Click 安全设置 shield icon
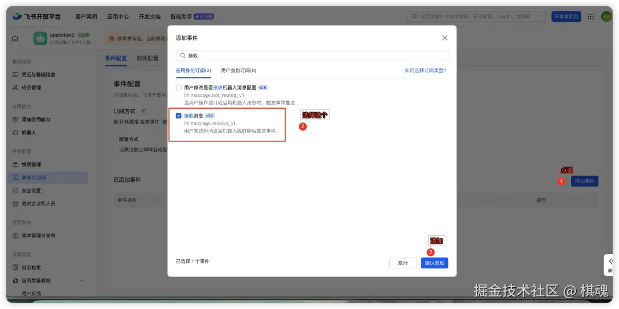This screenshot has width=619, height=309. pyautogui.click(x=15, y=191)
